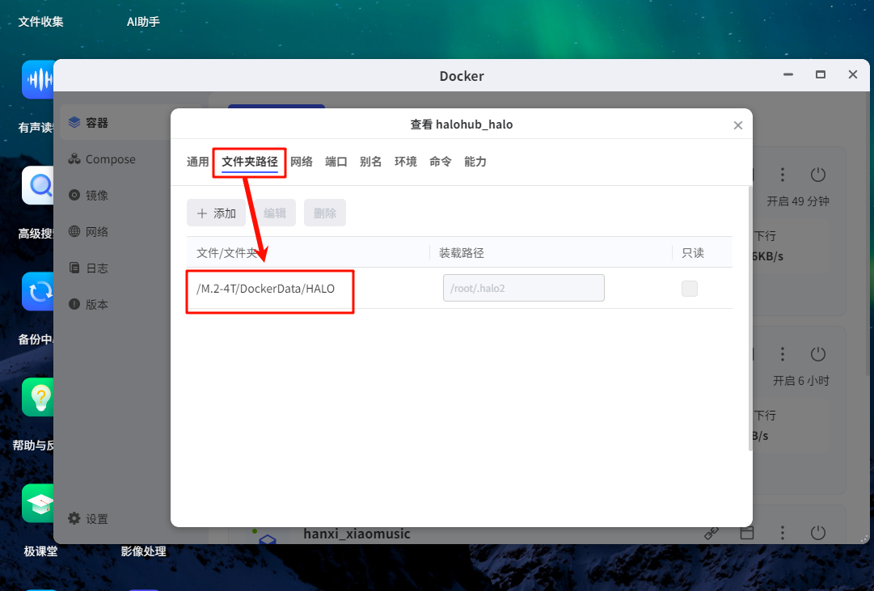Click power icon of the 6-hour container
874x591 pixels.
point(818,354)
